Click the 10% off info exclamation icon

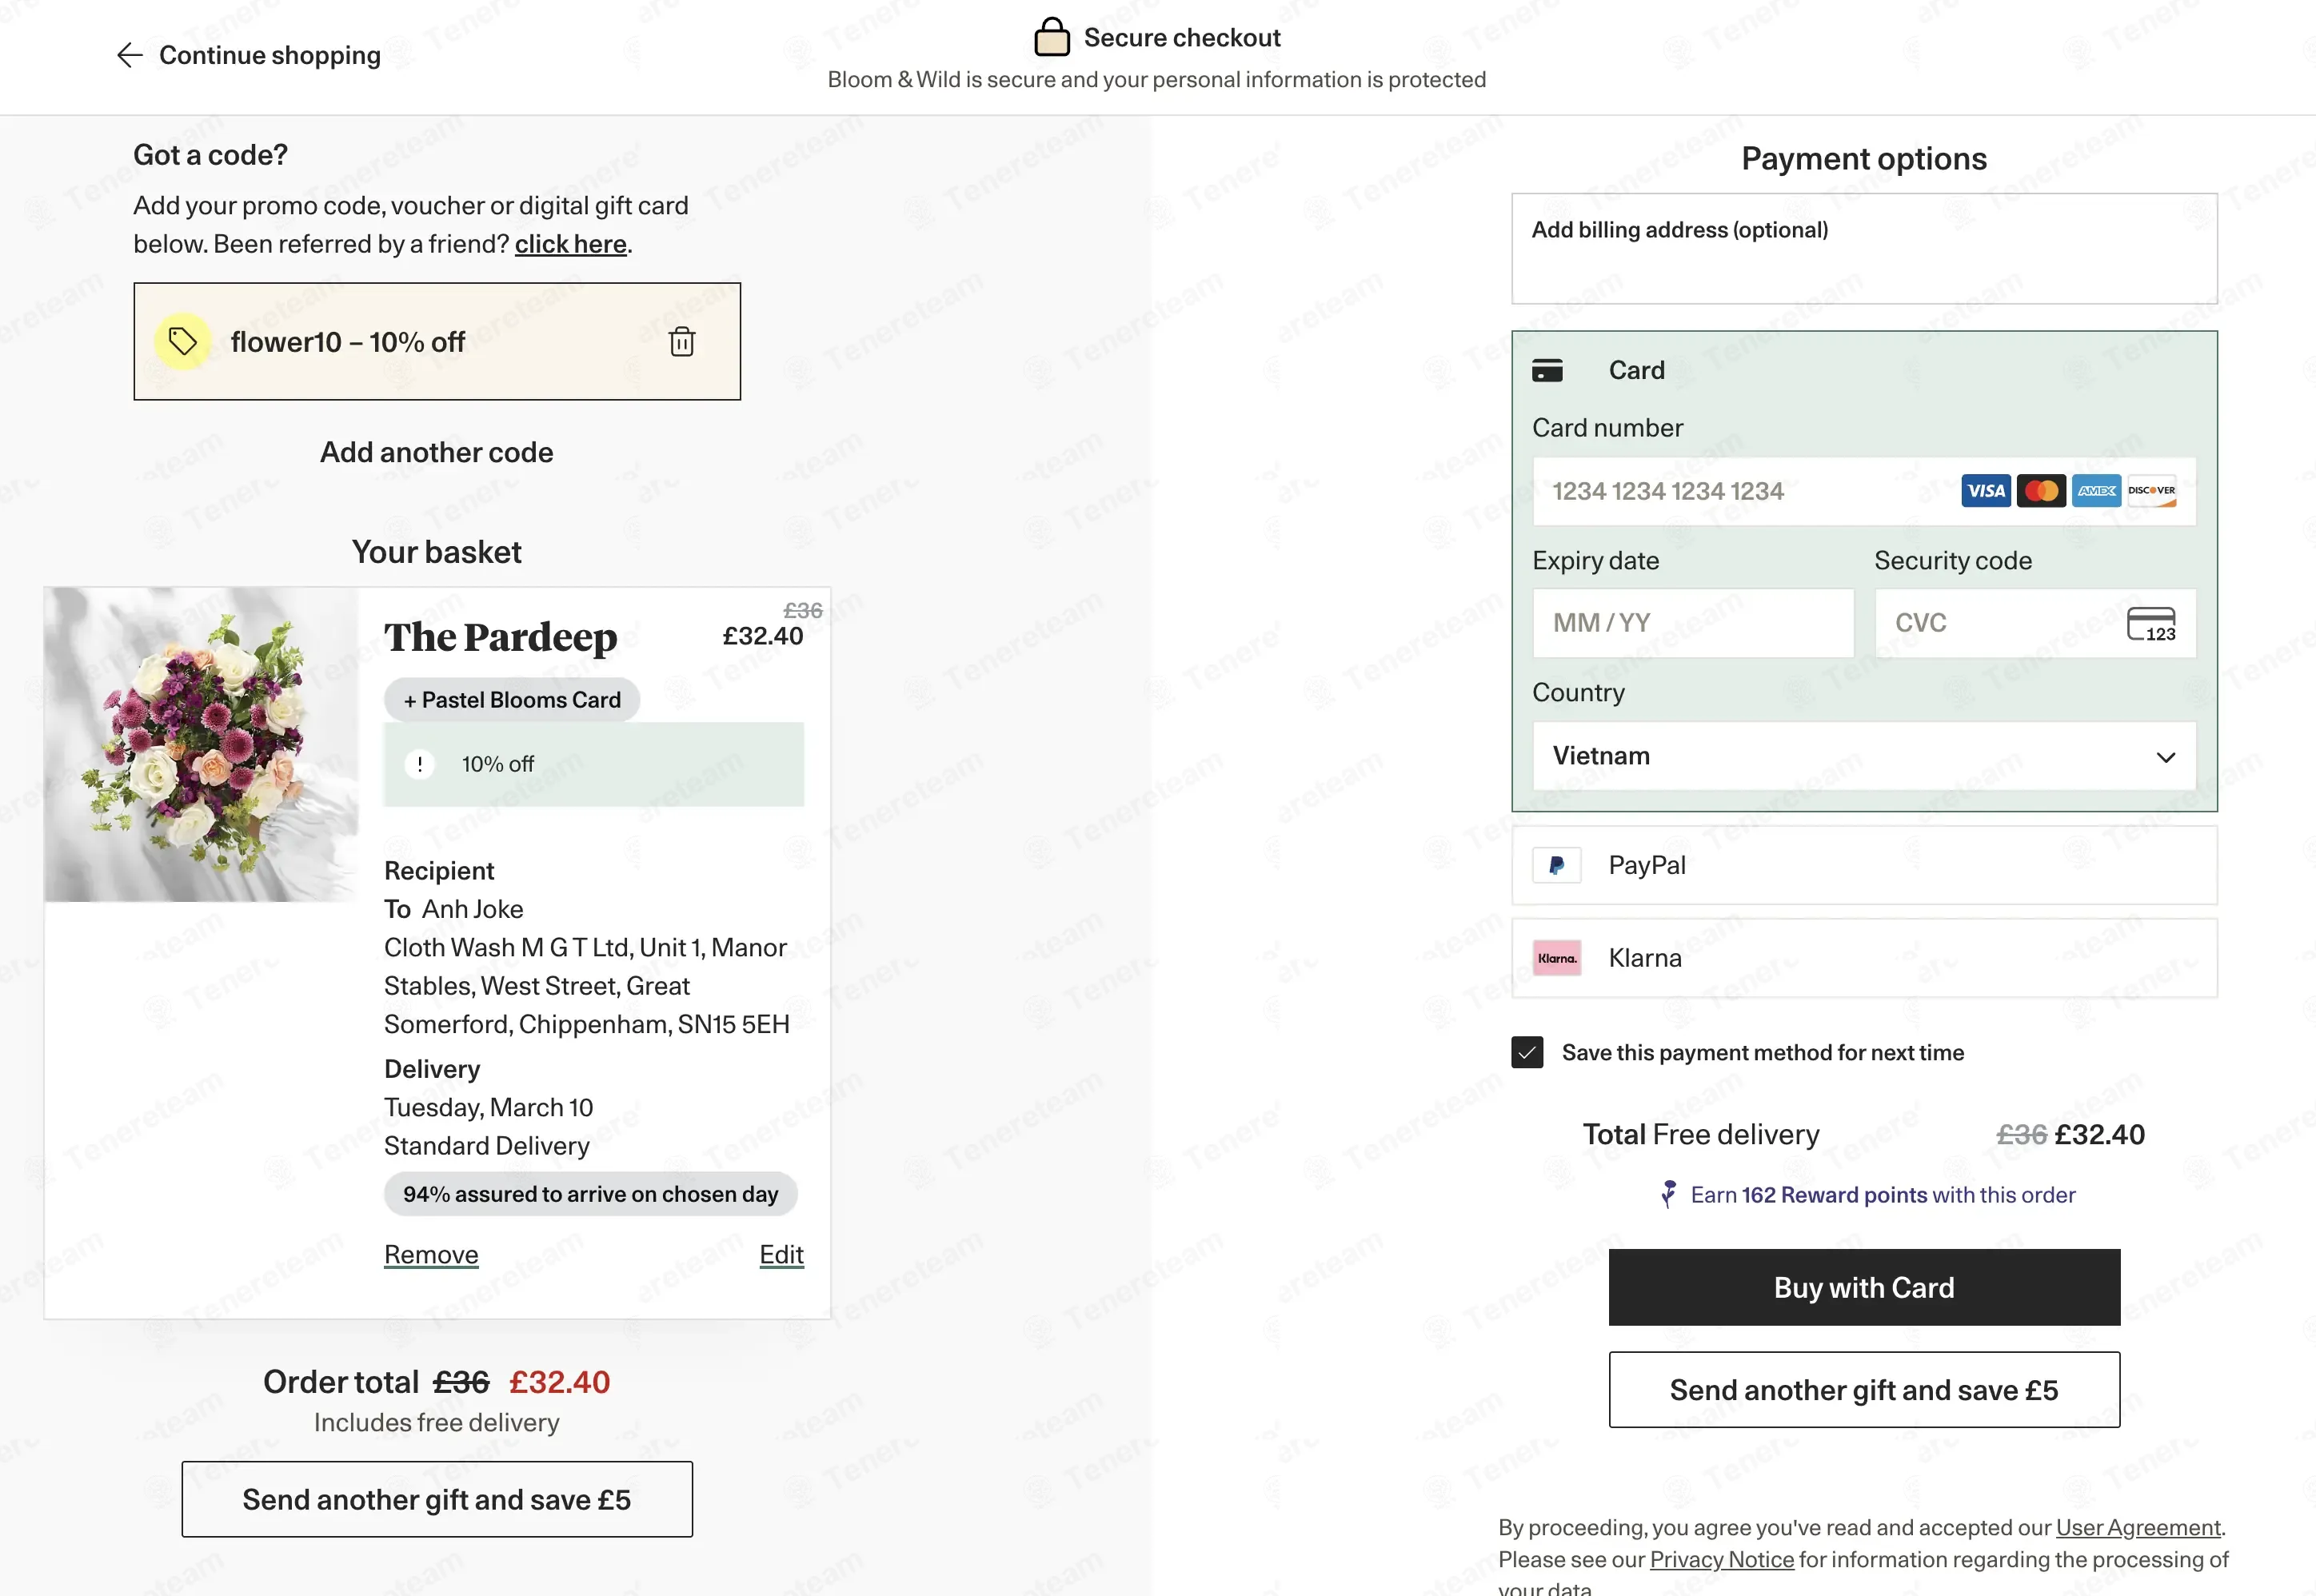(x=419, y=764)
